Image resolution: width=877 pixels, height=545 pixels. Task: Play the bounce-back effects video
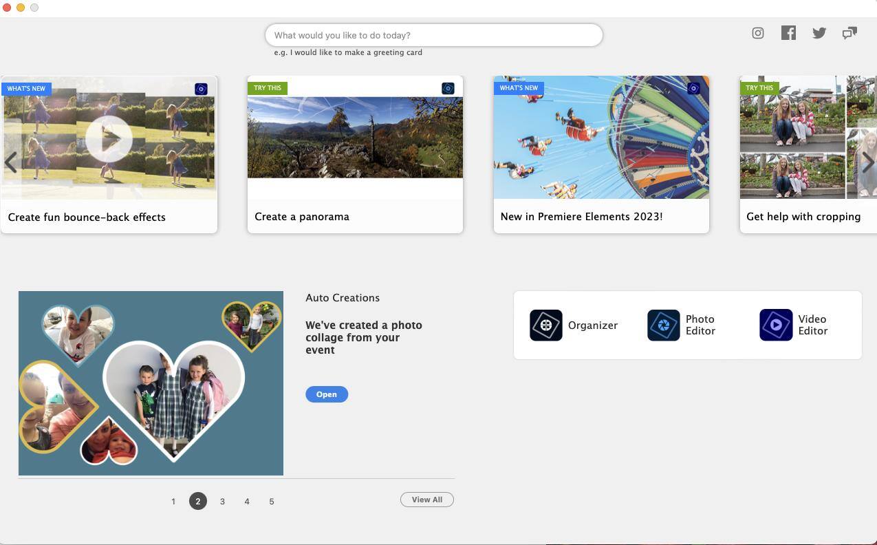pos(109,139)
